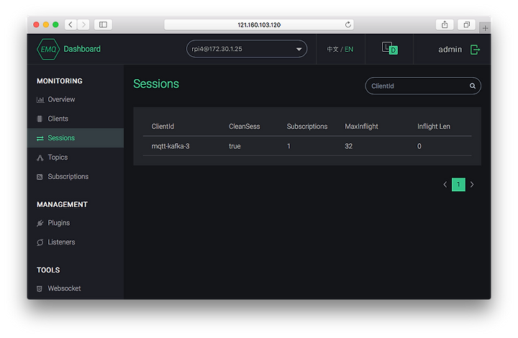Expand the rpi4@172.30.1.25 node dropdown
The width and height of the screenshot is (518, 338).
tap(247, 49)
